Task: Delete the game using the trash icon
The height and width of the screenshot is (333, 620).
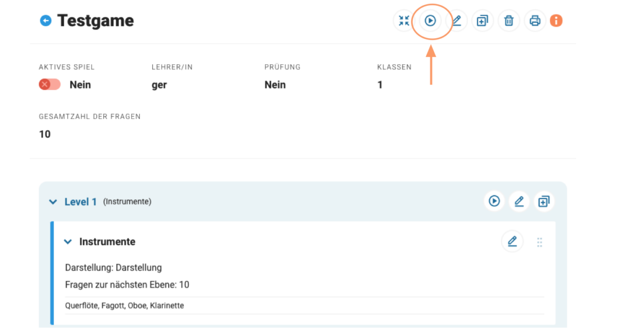Action: (509, 21)
